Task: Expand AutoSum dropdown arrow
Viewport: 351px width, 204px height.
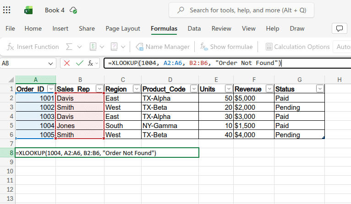Action: pyautogui.click(x=79, y=47)
